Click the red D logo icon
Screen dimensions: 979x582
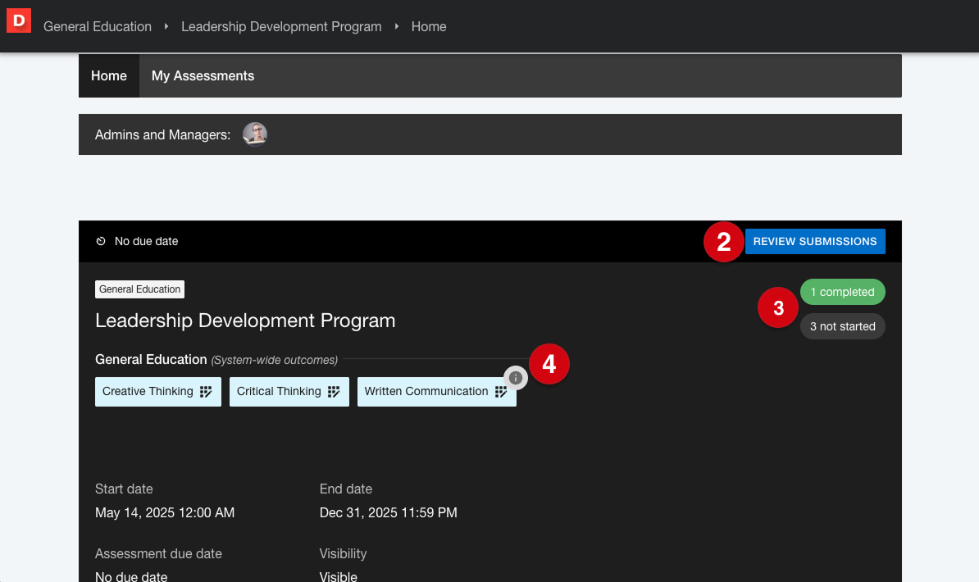19,20
